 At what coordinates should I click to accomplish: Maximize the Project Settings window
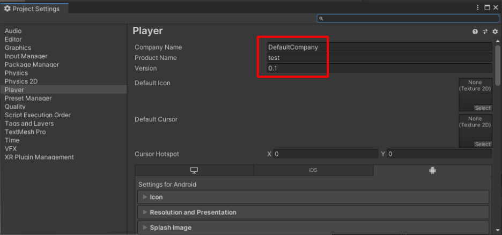click(x=487, y=7)
